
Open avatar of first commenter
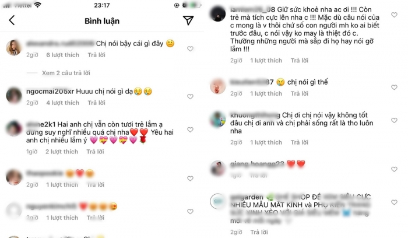point(14,48)
